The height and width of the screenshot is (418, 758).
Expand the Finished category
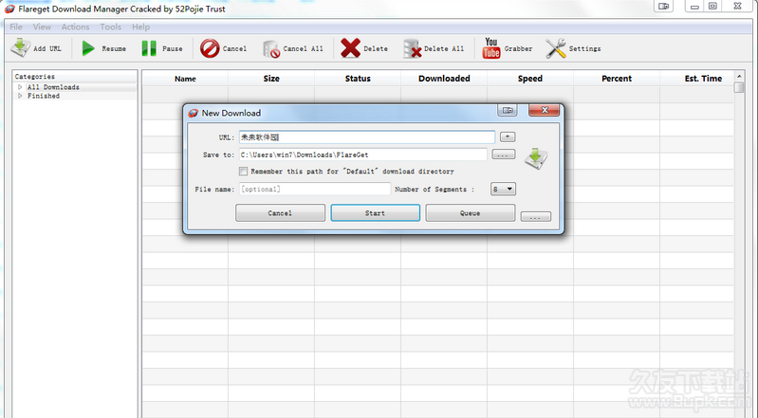tap(20, 96)
